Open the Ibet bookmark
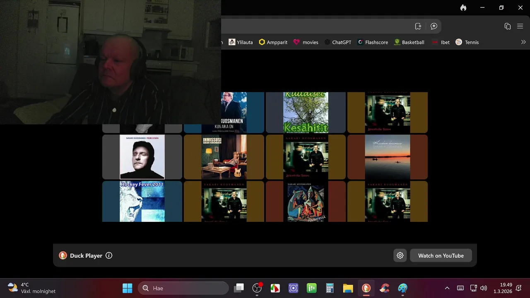 441,42
